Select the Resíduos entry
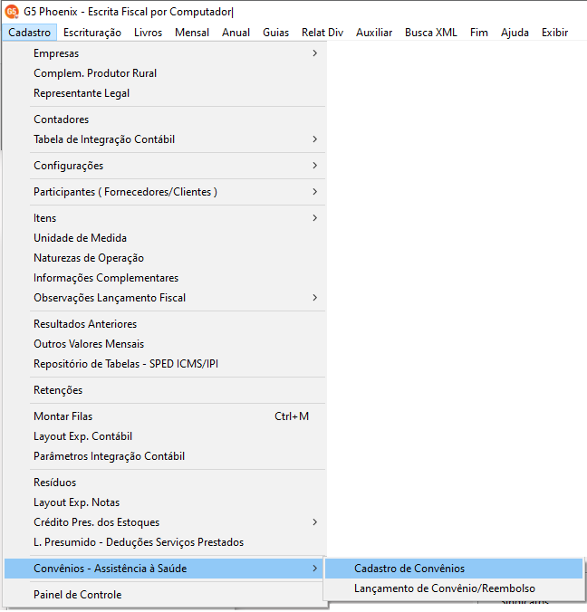This screenshot has width=587, height=612. [x=165, y=482]
